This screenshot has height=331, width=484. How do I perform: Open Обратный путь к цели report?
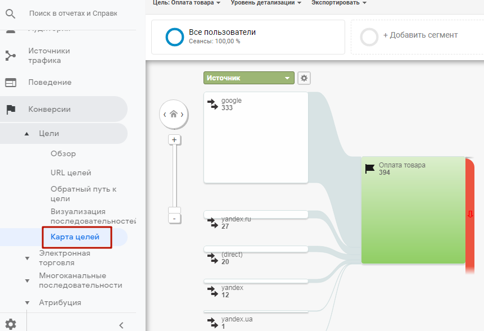coord(83,194)
